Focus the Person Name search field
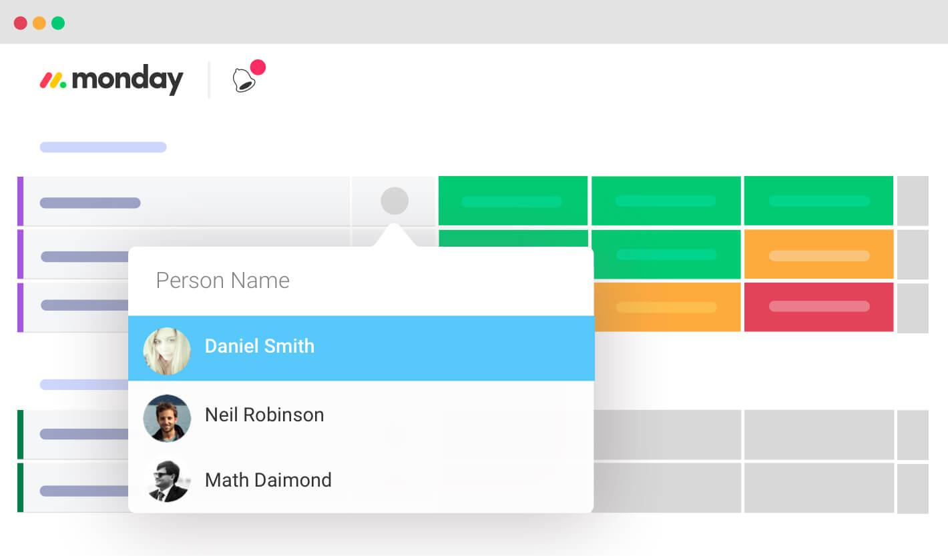Viewport: 948px width, 556px height. (x=361, y=281)
